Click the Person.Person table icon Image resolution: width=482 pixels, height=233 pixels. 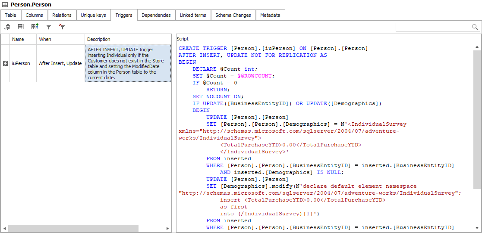(x=5, y=4)
